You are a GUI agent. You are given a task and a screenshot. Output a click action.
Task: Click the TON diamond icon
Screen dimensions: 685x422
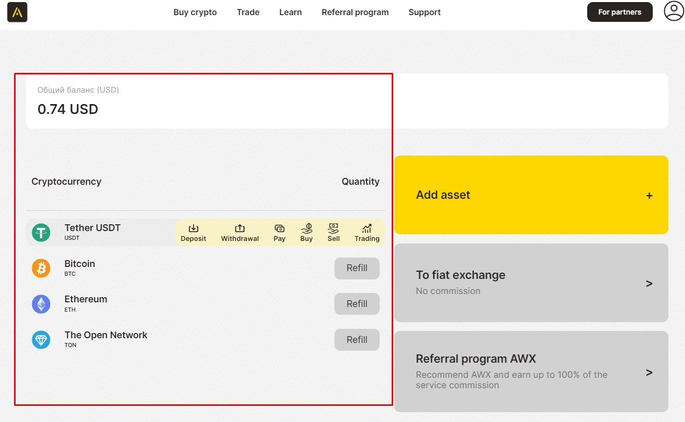pyautogui.click(x=41, y=340)
